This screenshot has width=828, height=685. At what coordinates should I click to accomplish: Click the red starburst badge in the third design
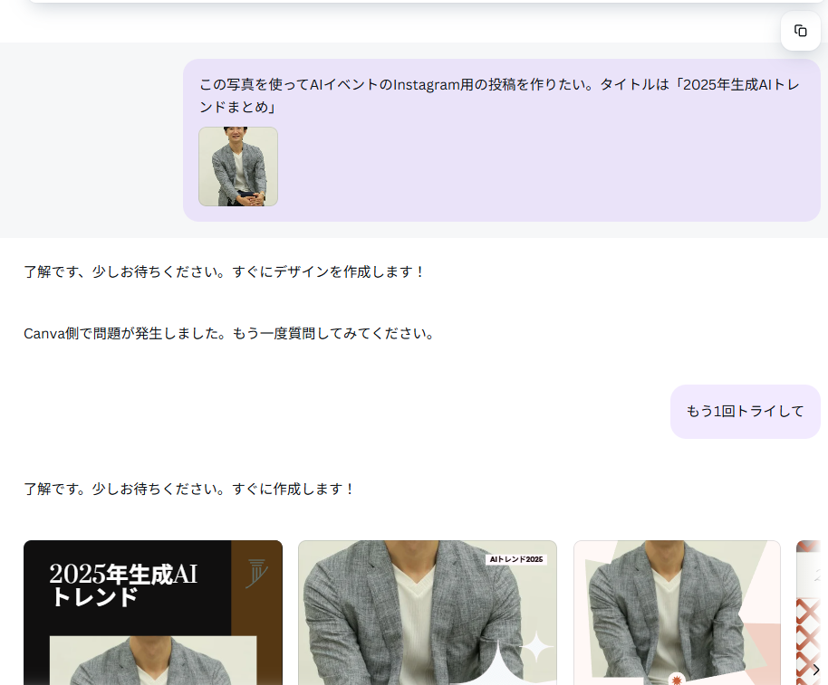[676, 679]
